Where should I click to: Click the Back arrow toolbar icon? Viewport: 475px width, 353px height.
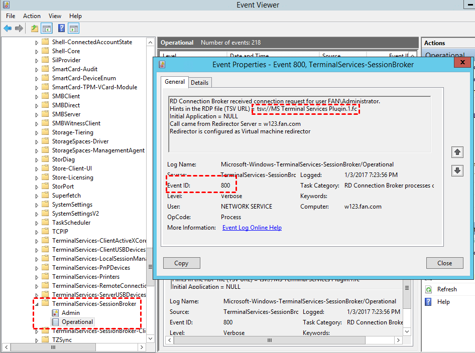(x=8, y=29)
